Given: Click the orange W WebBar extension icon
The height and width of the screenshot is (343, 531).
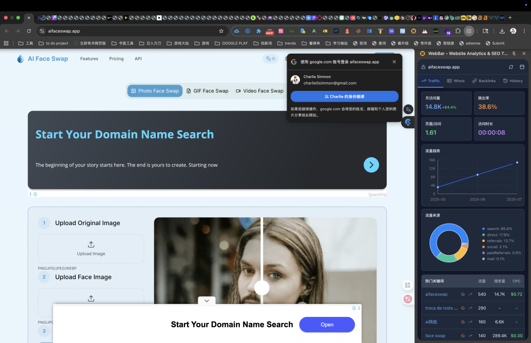Looking at the screenshot, I should coord(413,31).
